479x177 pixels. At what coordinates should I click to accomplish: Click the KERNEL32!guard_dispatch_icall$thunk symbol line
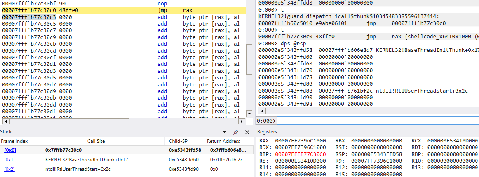click(x=350, y=16)
